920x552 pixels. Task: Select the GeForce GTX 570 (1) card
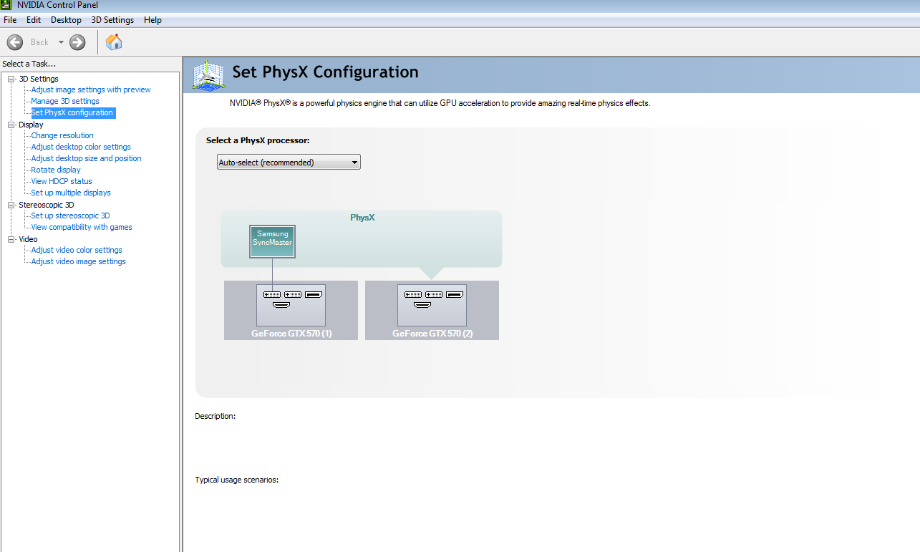[291, 310]
